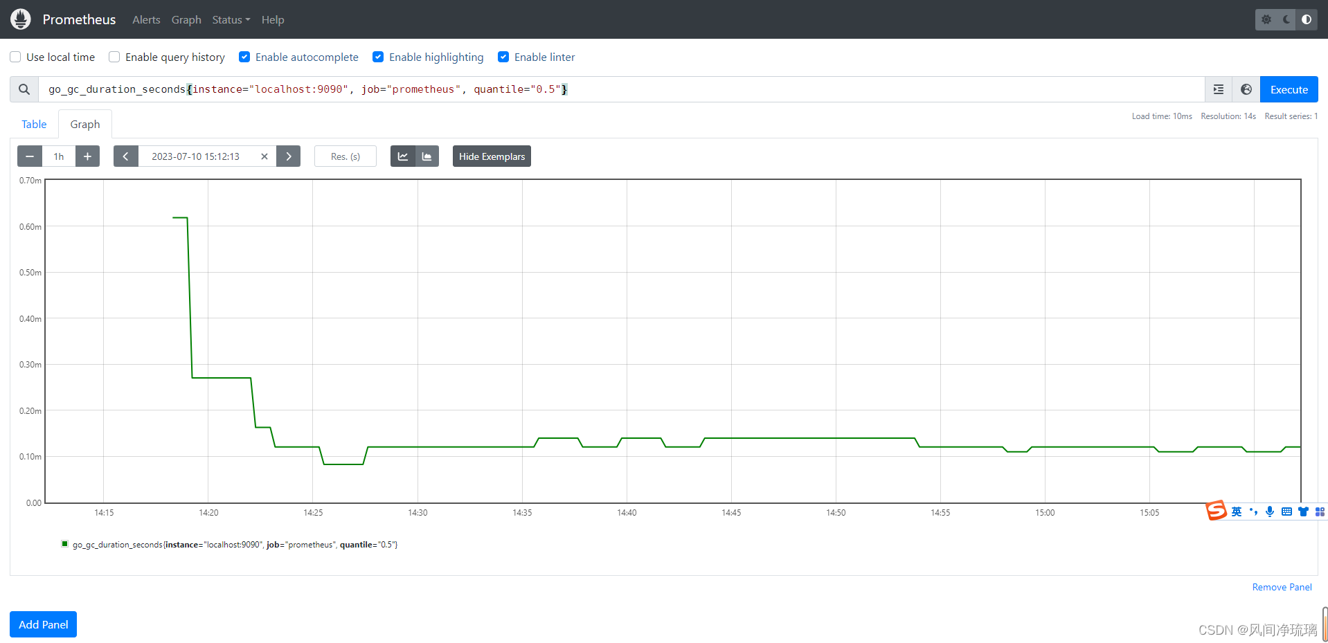
Task: Switch to dark theme moon icon
Action: 1286,19
